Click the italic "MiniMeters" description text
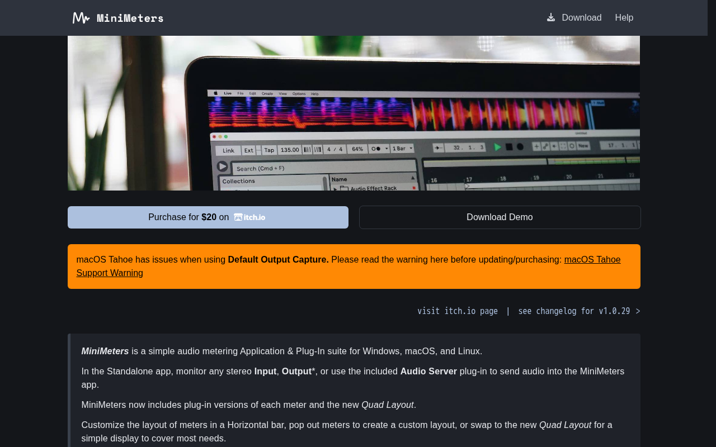 105,351
